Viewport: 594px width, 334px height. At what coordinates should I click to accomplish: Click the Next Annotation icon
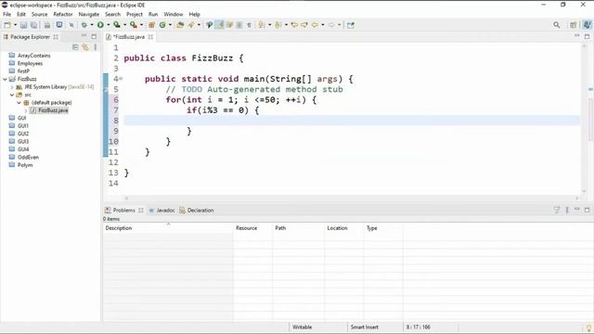pos(262,25)
